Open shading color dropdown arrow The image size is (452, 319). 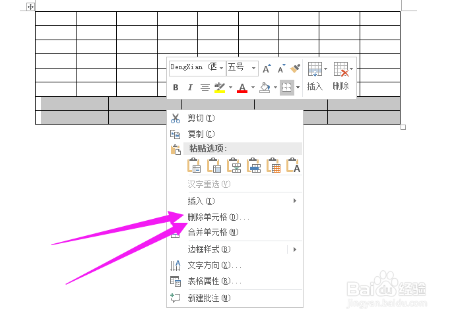click(x=275, y=87)
